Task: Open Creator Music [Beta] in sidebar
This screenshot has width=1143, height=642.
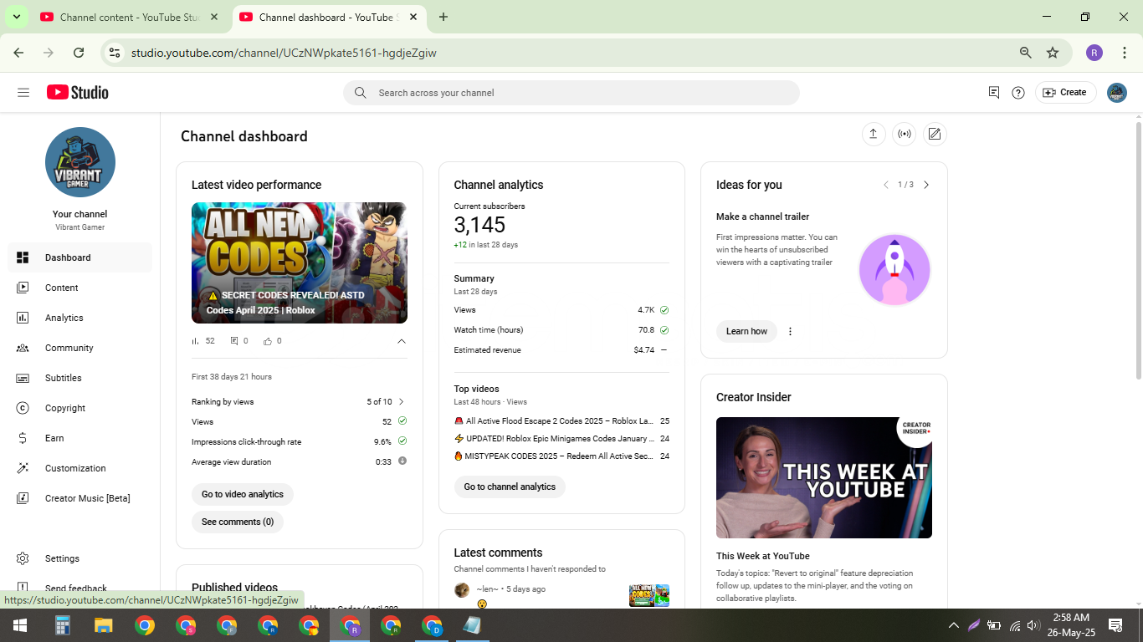Action: click(x=80, y=498)
